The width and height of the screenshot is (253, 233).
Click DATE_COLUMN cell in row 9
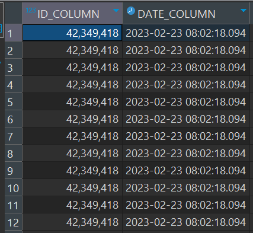pyautogui.click(x=186, y=170)
